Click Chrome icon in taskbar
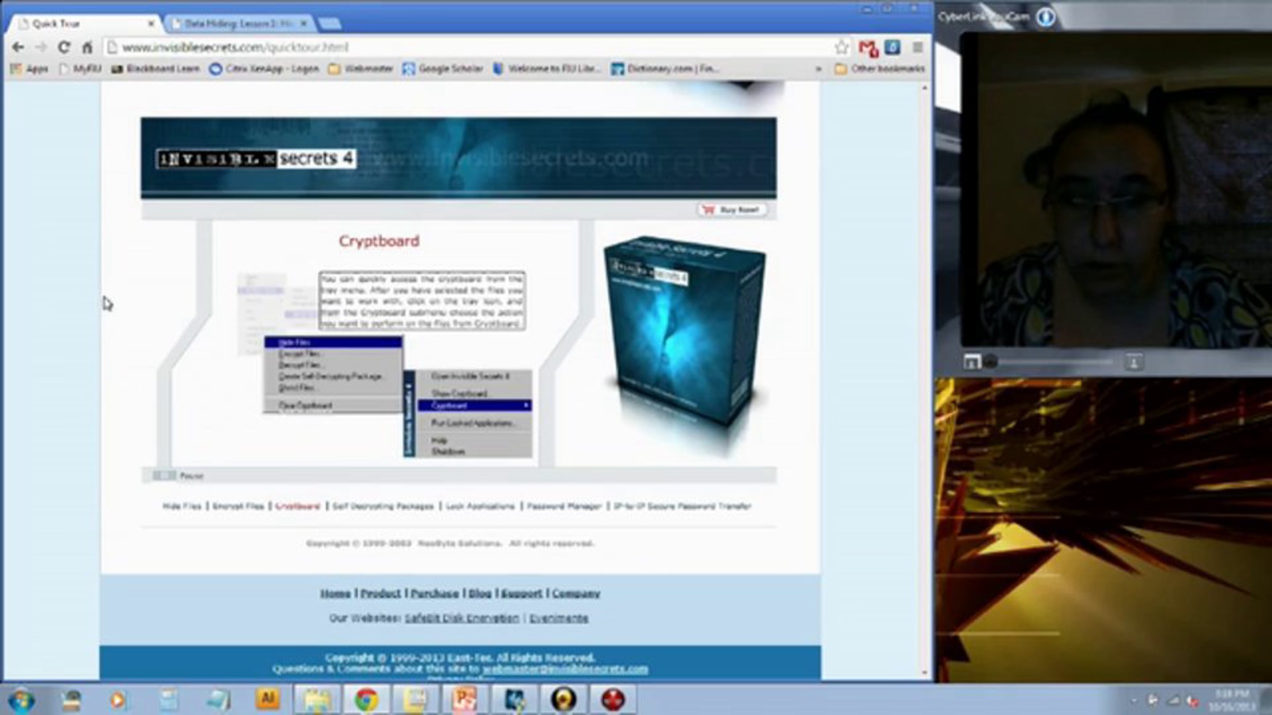The height and width of the screenshot is (715, 1272). tap(366, 700)
